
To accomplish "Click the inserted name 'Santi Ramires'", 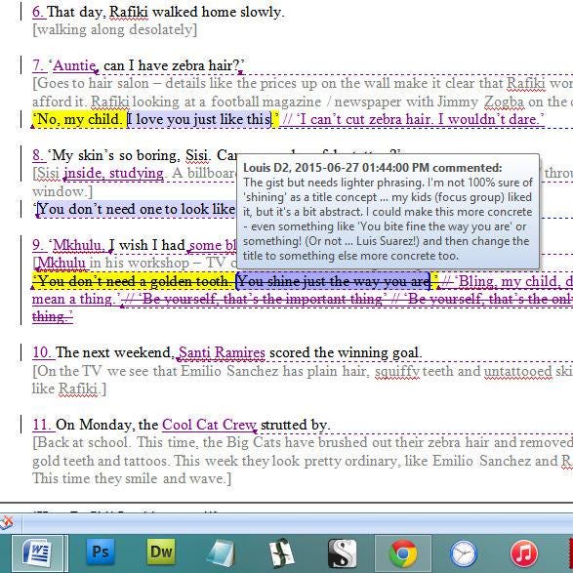I will [222, 352].
